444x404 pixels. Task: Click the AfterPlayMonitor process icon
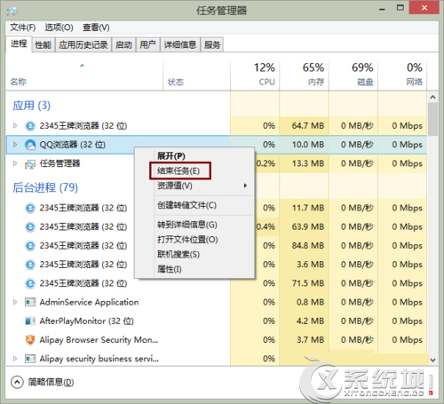(30, 321)
